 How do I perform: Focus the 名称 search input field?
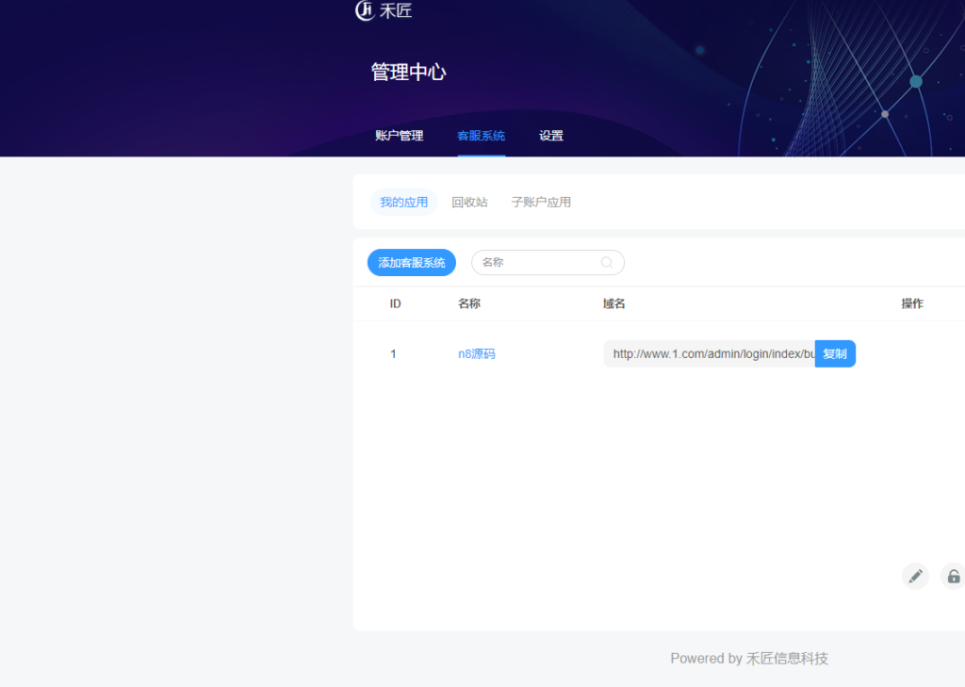(548, 263)
